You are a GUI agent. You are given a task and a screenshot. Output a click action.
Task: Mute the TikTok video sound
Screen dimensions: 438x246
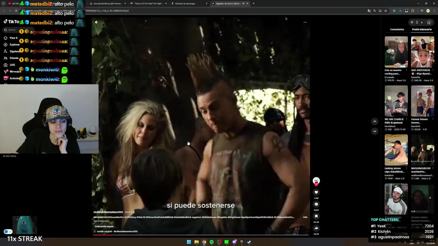pos(96,22)
